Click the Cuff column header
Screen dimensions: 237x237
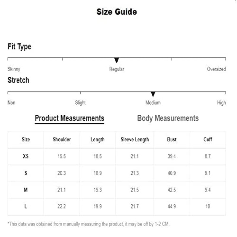point(208,139)
